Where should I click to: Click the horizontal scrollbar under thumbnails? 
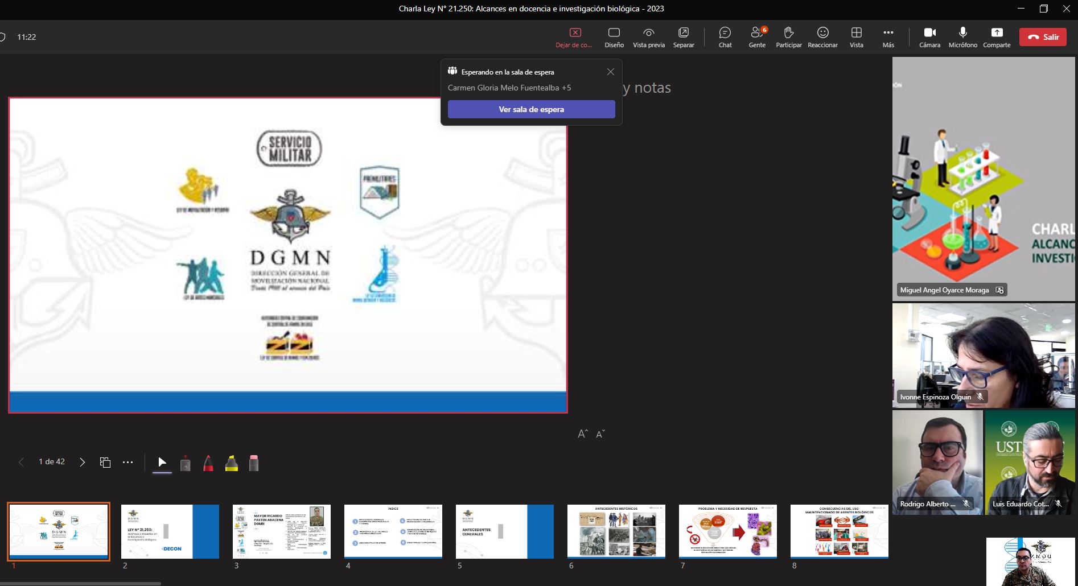point(80,583)
